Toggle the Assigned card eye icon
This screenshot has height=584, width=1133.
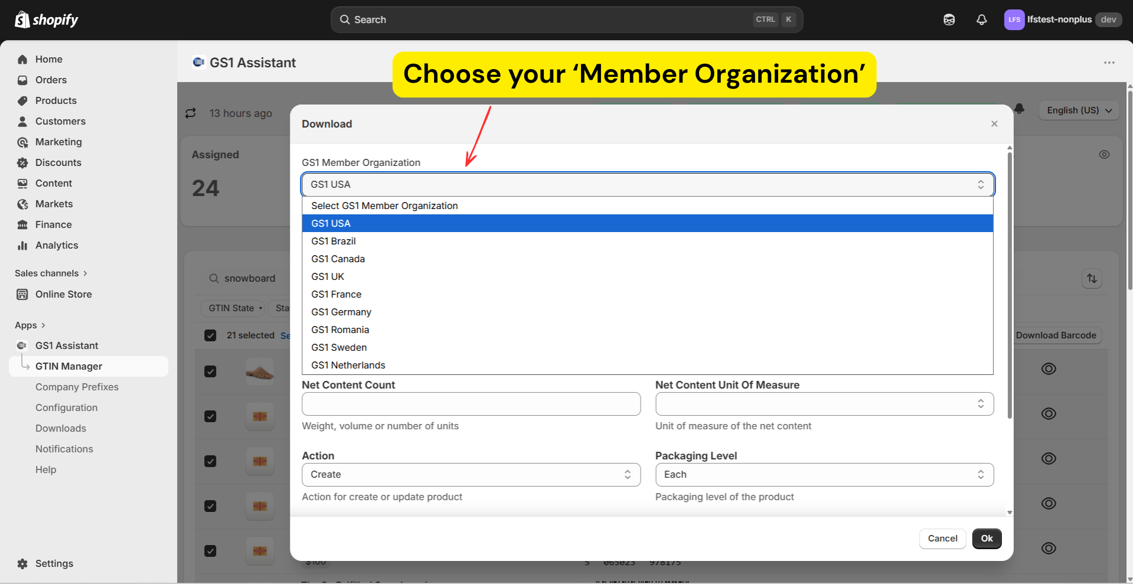point(1104,155)
